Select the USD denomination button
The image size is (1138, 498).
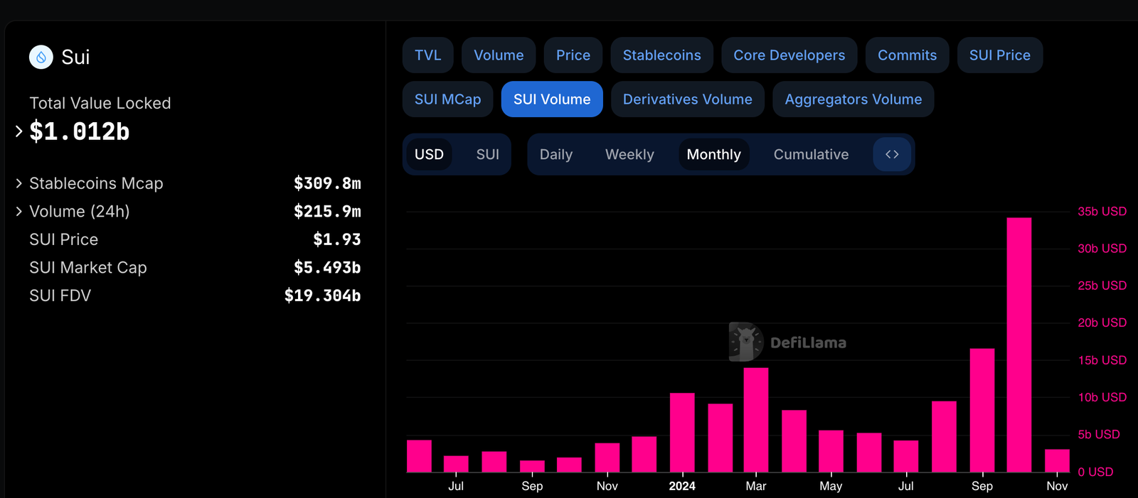click(429, 154)
